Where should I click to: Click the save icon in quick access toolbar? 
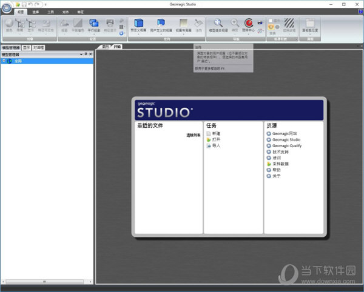24,4
